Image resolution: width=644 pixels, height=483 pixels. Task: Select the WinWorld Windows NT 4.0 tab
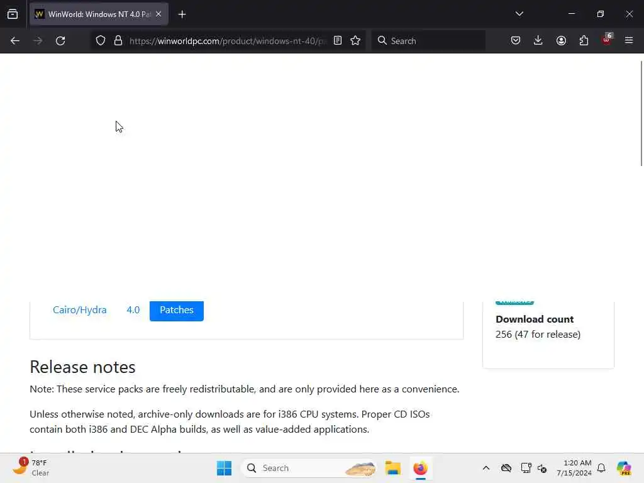tap(99, 14)
